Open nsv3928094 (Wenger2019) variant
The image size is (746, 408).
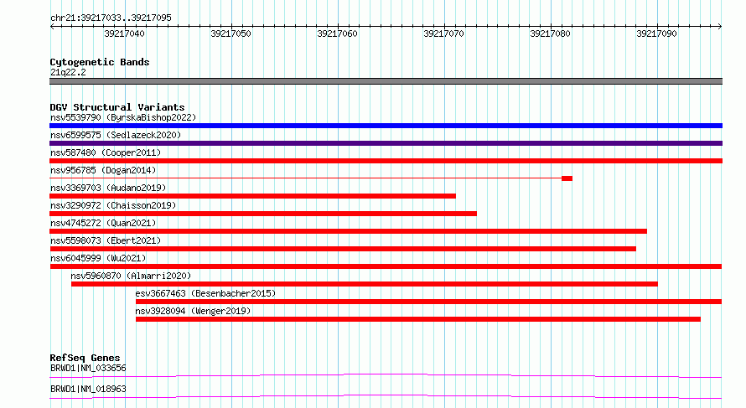click(193, 311)
